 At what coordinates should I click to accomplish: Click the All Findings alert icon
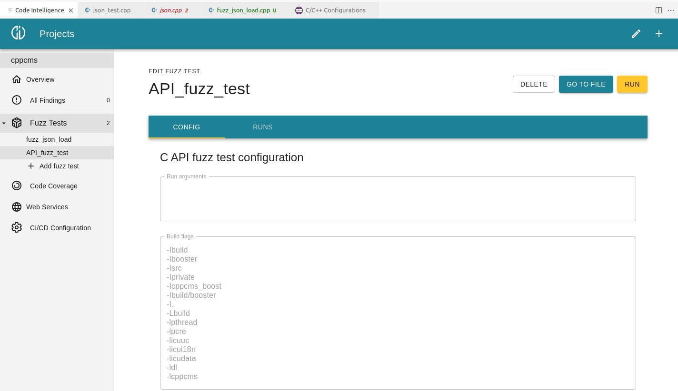click(x=17, y=100)
